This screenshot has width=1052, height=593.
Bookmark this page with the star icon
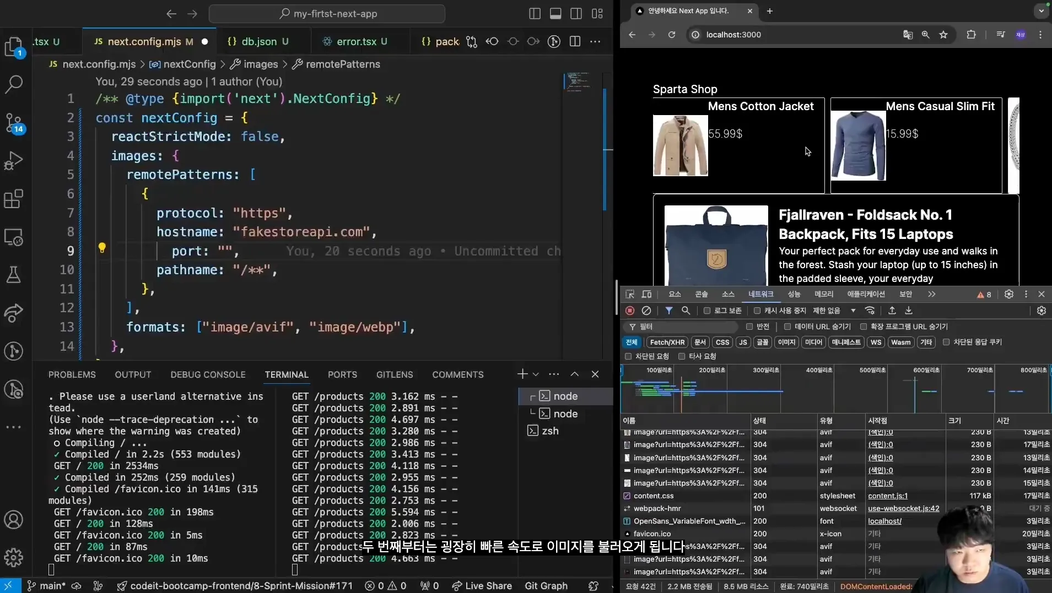[x=943, y=35]
